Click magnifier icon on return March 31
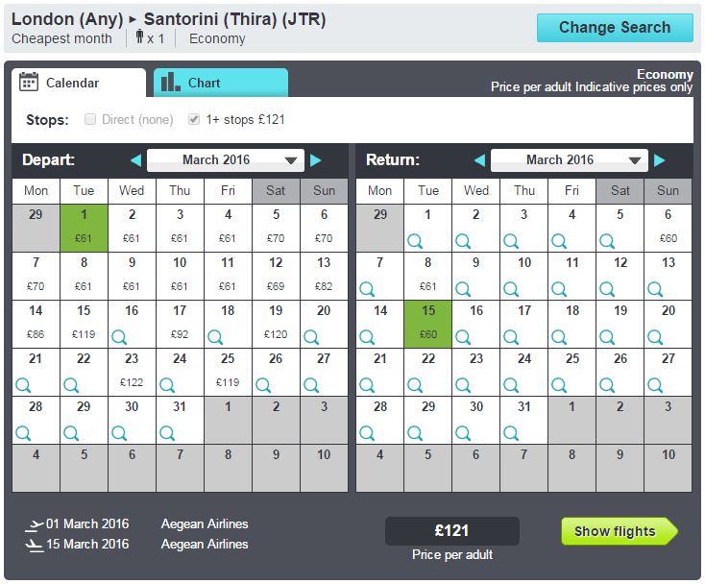The height and width of the screenshot is (584, 705). 511,433
